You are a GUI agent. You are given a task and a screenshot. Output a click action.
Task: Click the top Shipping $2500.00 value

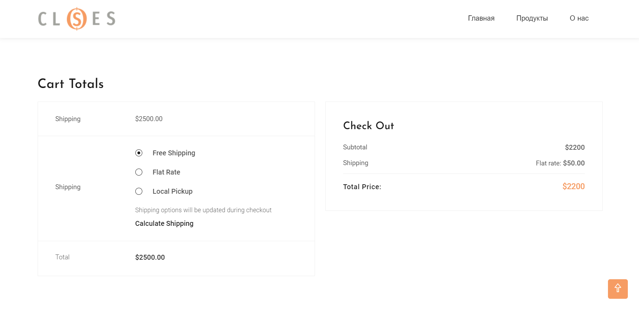[149, 119]
